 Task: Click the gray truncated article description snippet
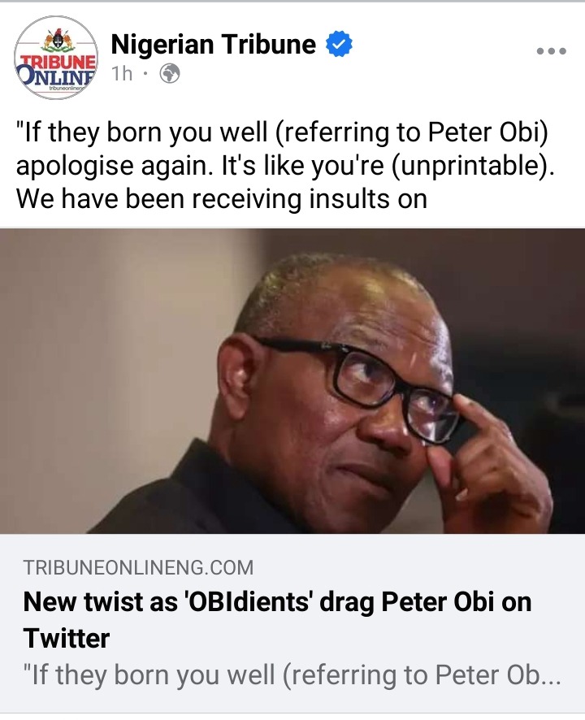point(292,675)
